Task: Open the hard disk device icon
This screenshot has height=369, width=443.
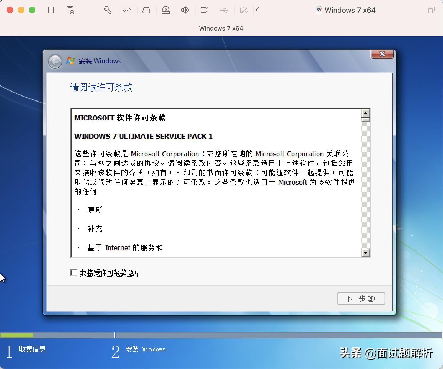Action: 146,10
